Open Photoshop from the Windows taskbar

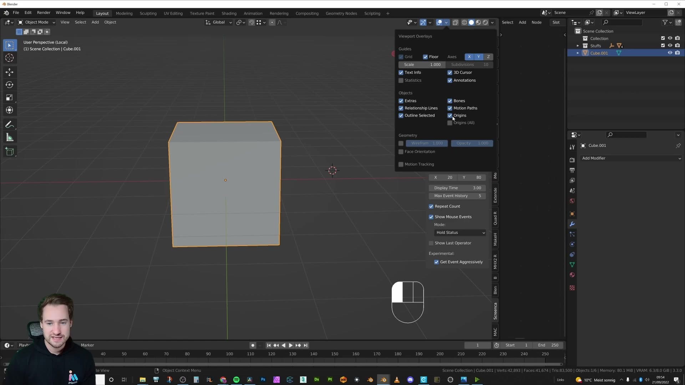(263, 380)
